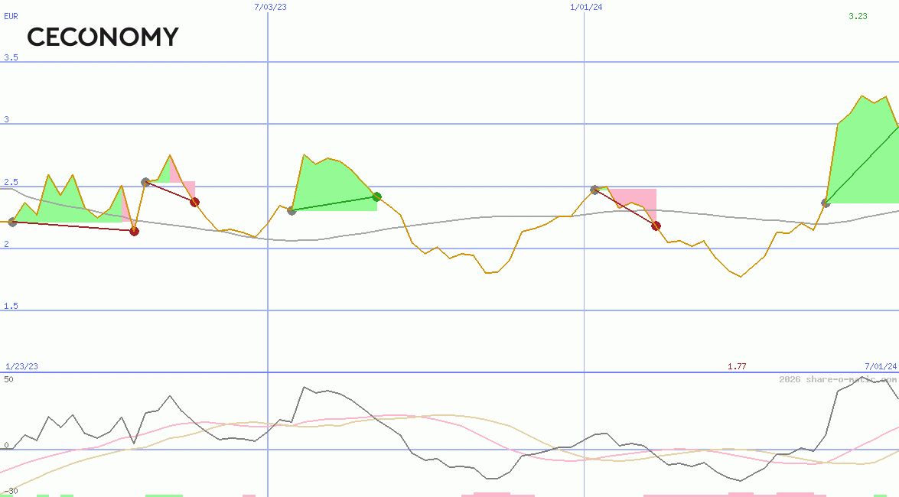Click the 7/01/24 end date label
The image size is (899, 497).
[880, 366]
